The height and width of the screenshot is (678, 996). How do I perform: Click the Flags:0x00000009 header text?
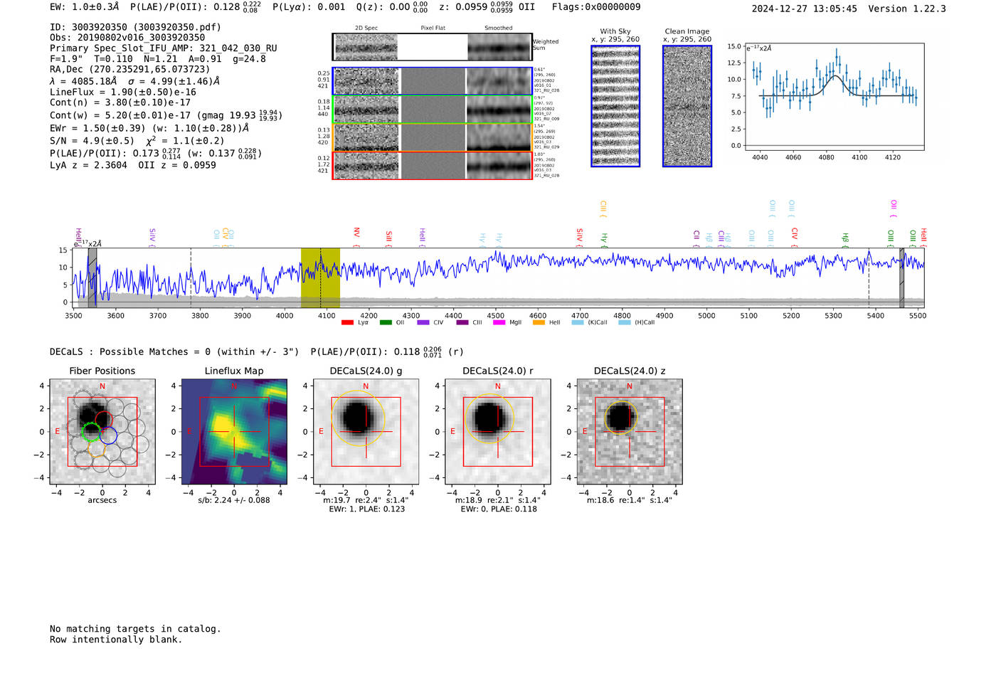pos(596,7)
